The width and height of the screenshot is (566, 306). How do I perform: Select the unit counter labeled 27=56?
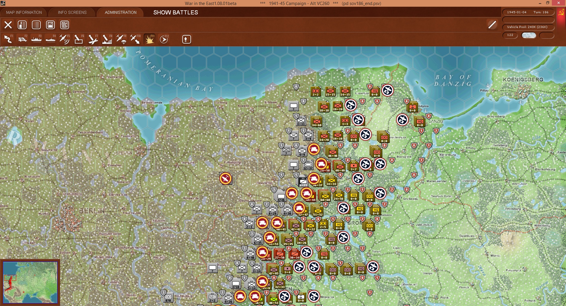click(x=280, y=254)
